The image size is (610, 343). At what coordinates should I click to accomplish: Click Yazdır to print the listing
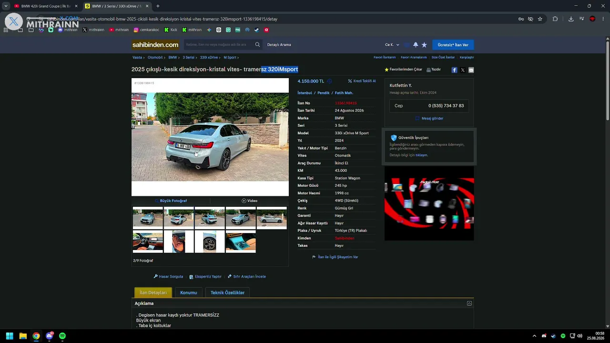tap(433, 70)
